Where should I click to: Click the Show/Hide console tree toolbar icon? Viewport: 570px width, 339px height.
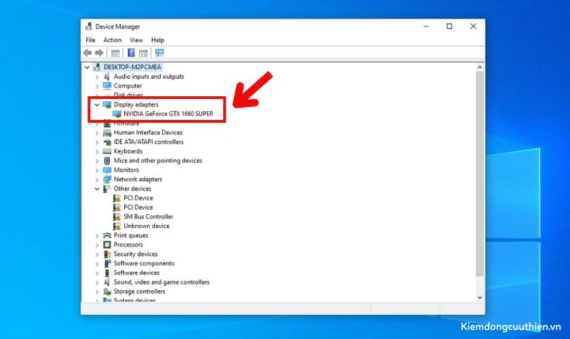tap(115, 53)
